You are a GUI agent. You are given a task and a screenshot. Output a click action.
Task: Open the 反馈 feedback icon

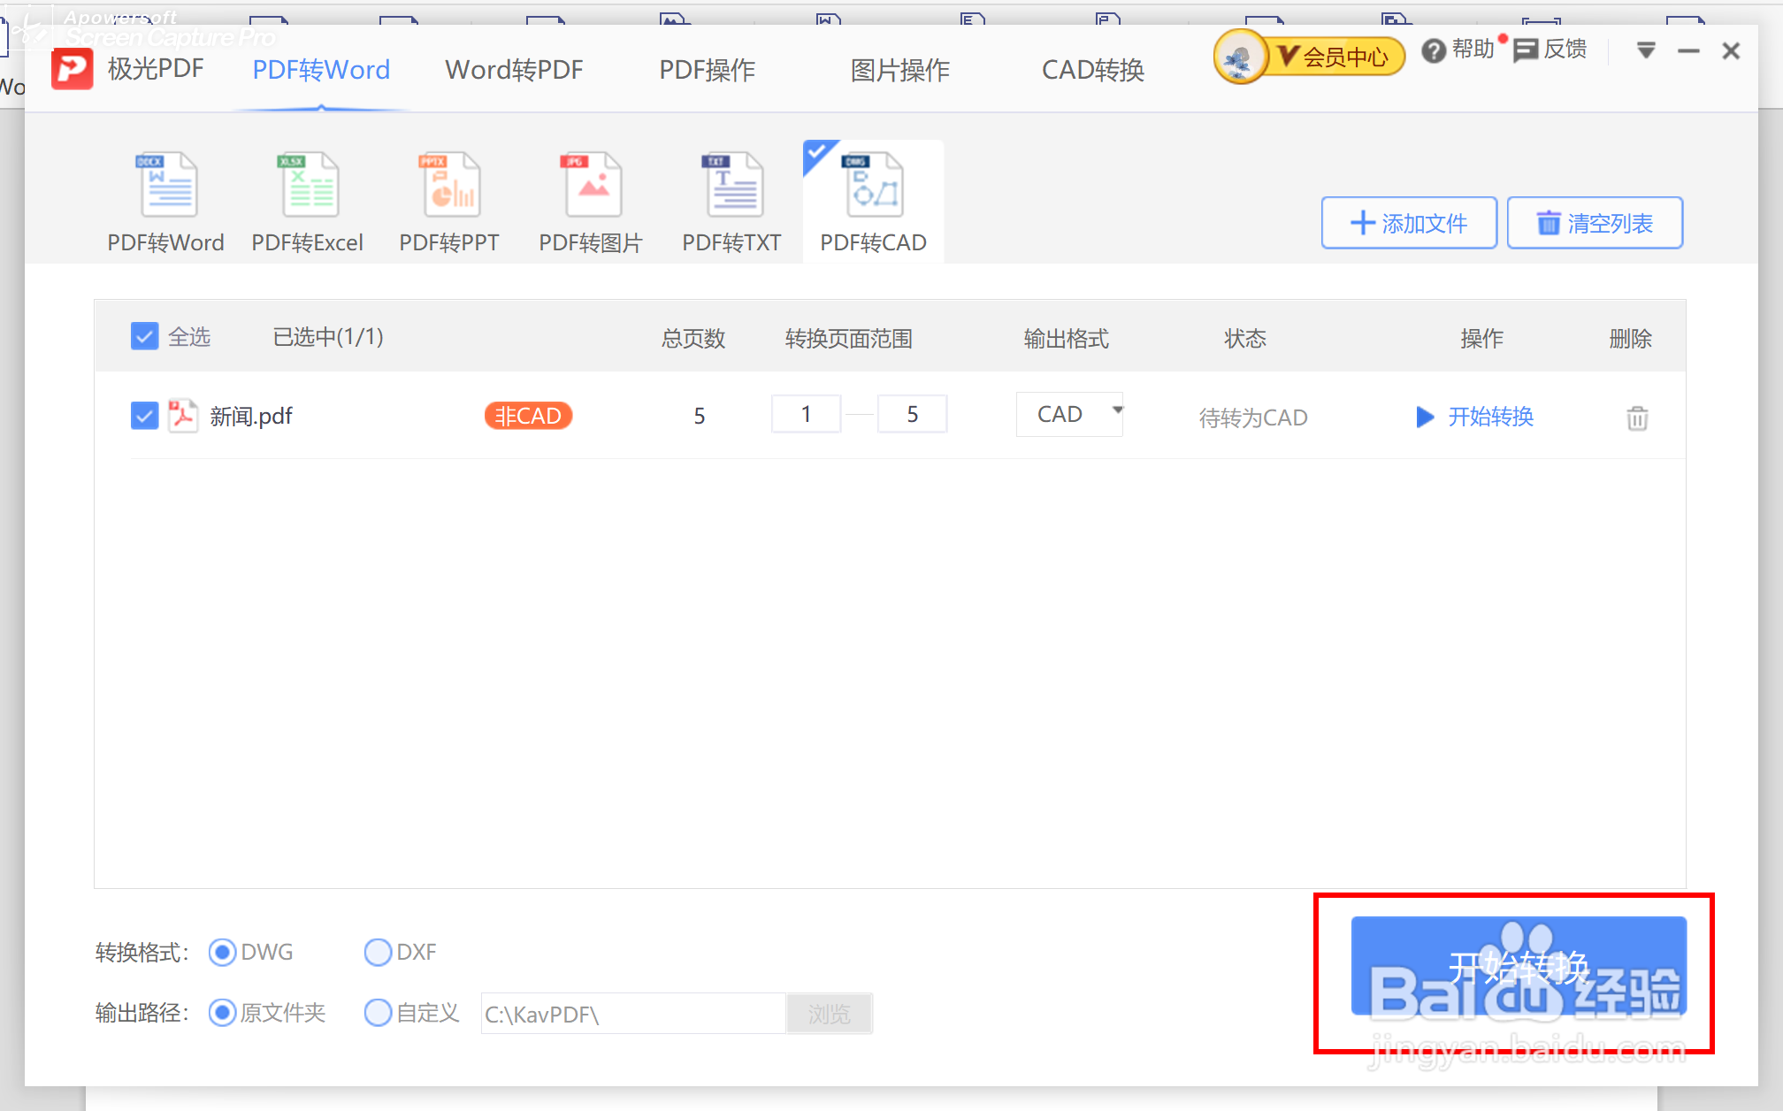pyautogui.click(x=1526, y=50)
